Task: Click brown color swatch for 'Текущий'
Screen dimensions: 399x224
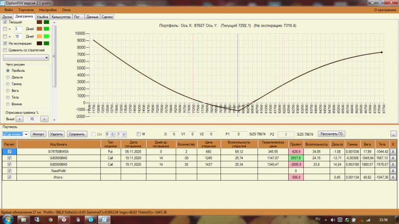Action: pyautogui.click(x=39, y=22)
